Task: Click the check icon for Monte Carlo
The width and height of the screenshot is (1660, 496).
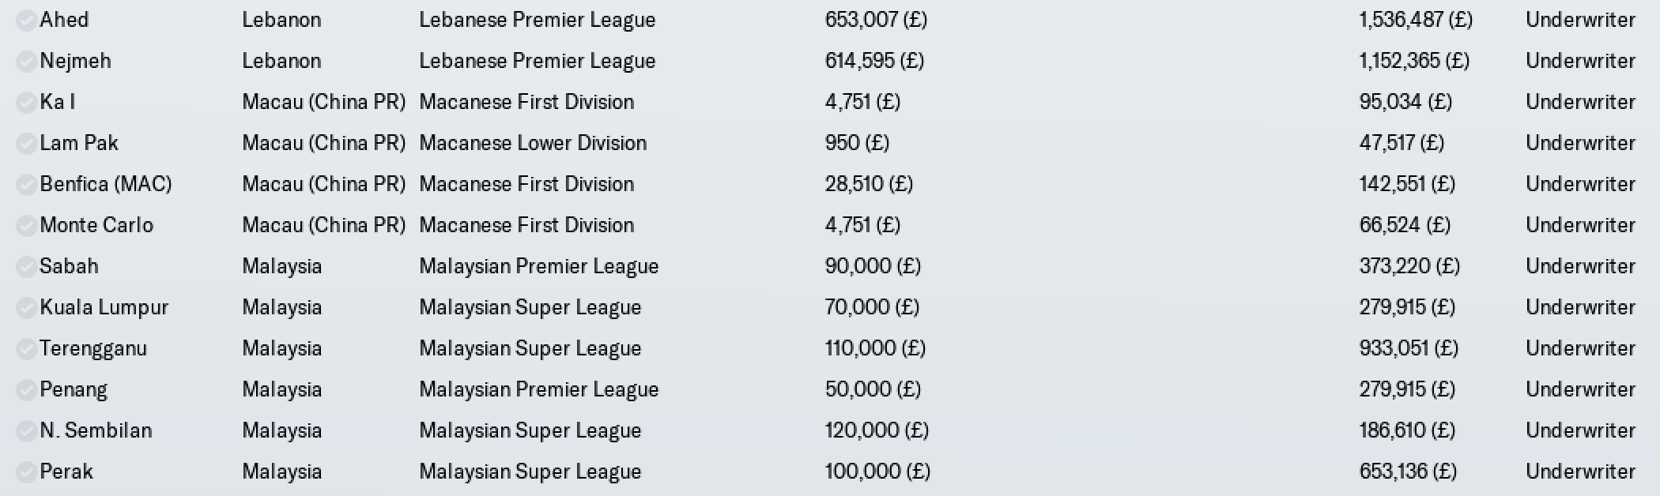Action: pos(26,225)
